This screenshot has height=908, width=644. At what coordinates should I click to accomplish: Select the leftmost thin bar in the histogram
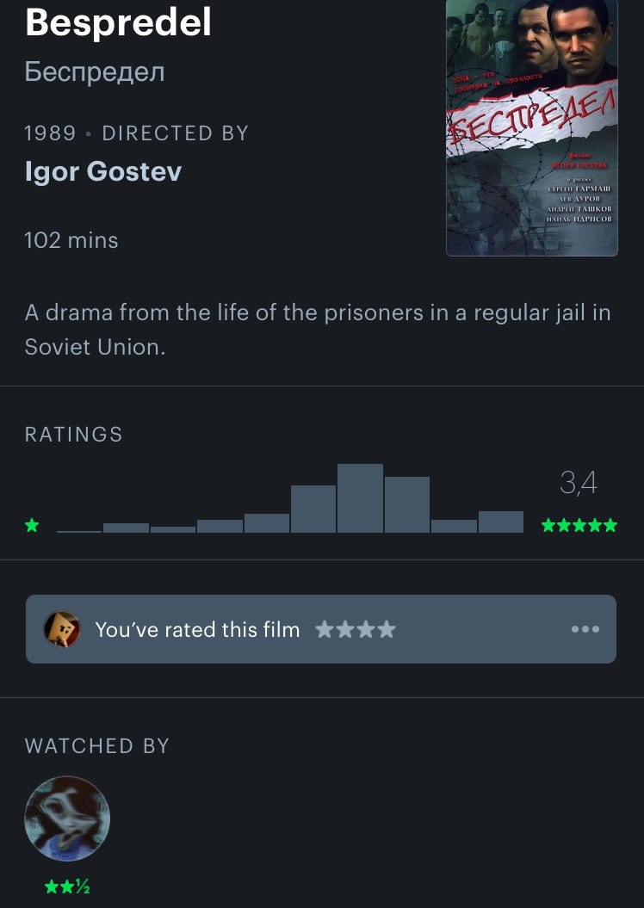(79, 530)
